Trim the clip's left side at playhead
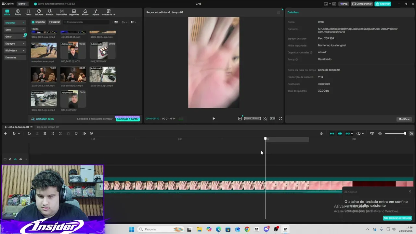This screenshot has height=234, width=416. click(x=53, y=134)
